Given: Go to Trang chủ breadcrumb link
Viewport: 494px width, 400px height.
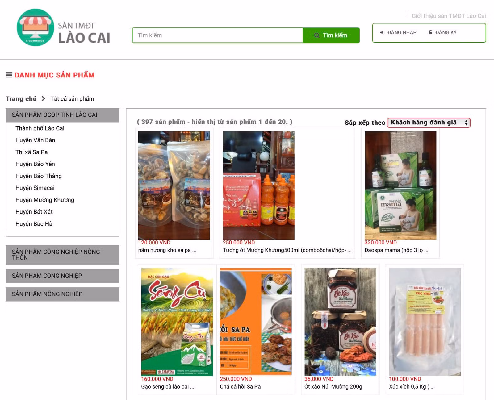Looking at the screenshot, I should 21,99.
